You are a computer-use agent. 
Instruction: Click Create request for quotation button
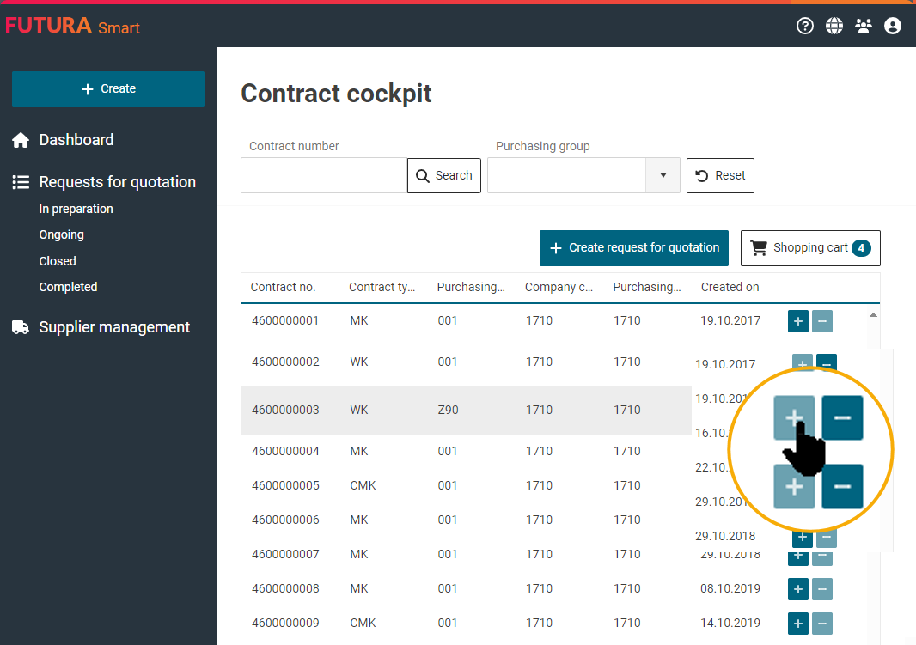[x=634, y=248]
